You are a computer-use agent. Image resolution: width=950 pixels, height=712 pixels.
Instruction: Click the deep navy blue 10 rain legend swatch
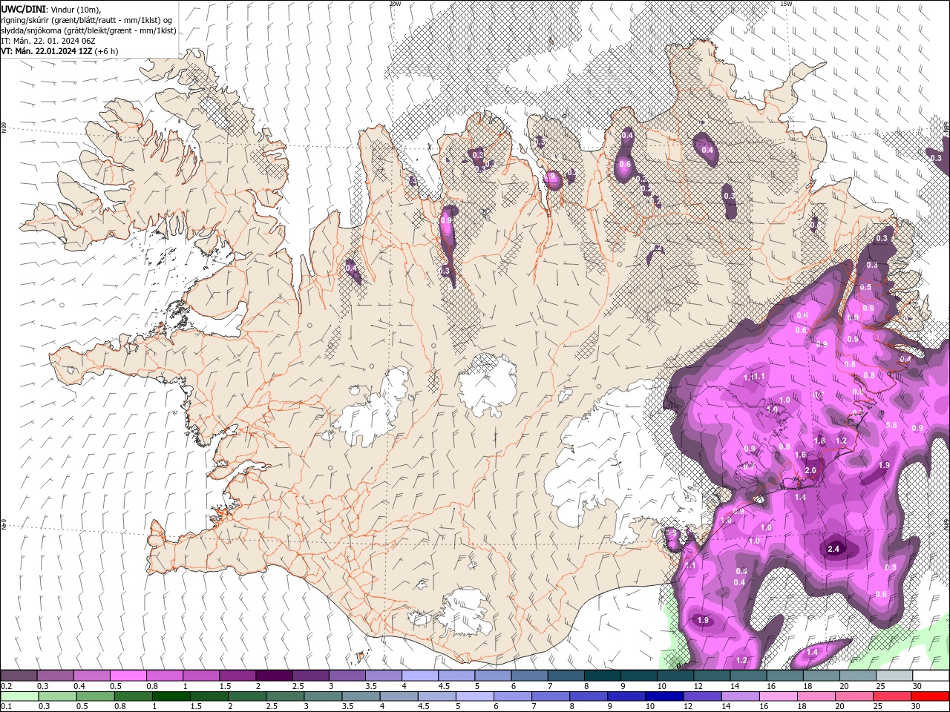tap(664, 696)
